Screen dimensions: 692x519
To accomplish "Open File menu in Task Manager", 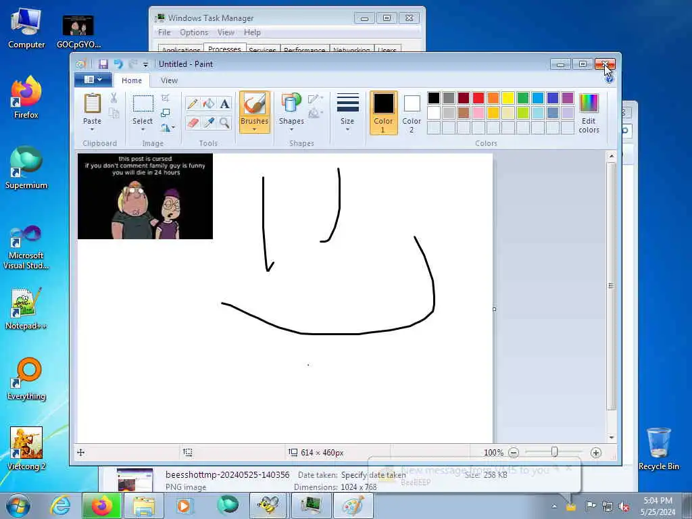I will (164, 32).
